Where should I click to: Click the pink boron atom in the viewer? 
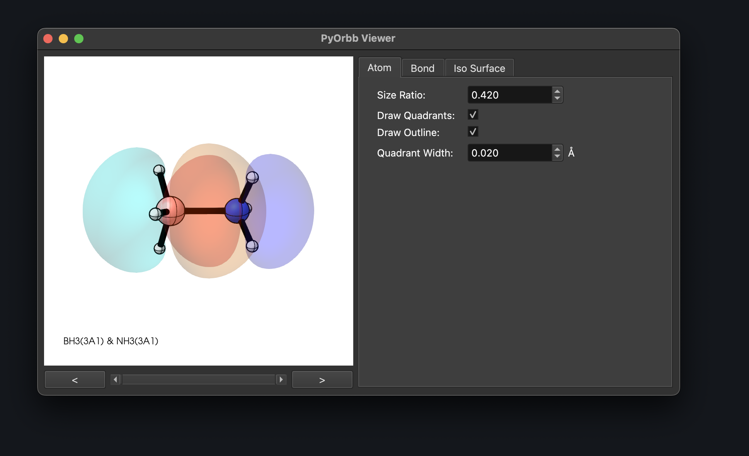pyautogui.click(x=170, y=211)
